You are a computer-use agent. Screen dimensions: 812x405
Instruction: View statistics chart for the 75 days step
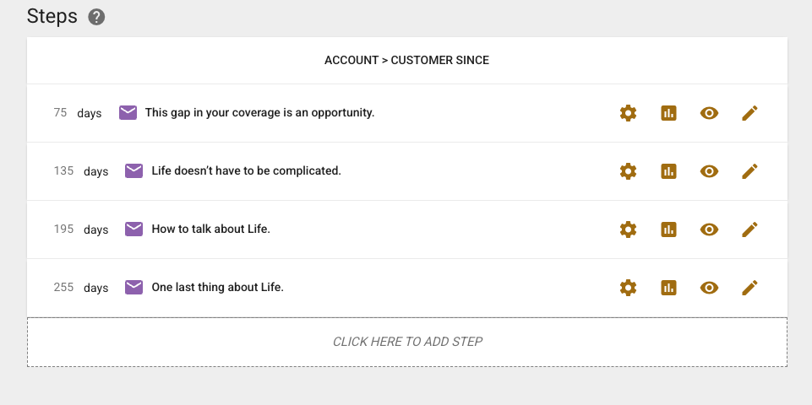668,113
